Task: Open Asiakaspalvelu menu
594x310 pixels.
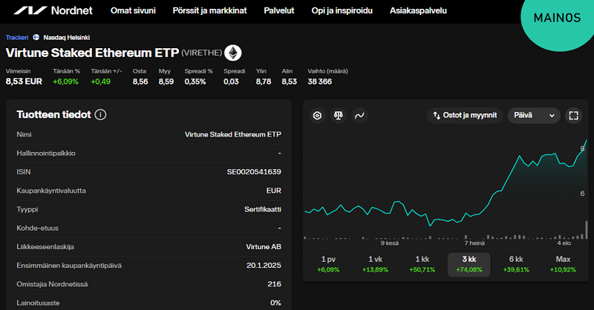Action: click(418, 10)
